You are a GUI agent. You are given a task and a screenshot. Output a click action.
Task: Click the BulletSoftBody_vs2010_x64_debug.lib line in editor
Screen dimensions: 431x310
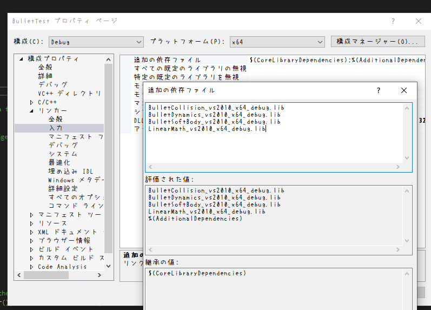[x=214, y=122]
